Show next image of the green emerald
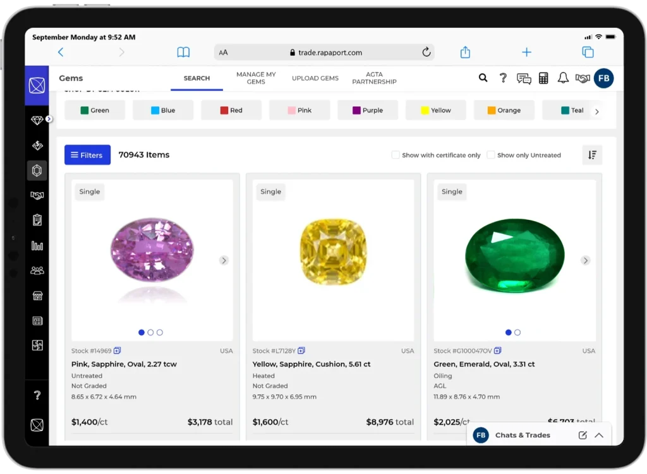The width and height of the screenshot is (647, 474). pyautogui.click(x=585, y=260)
